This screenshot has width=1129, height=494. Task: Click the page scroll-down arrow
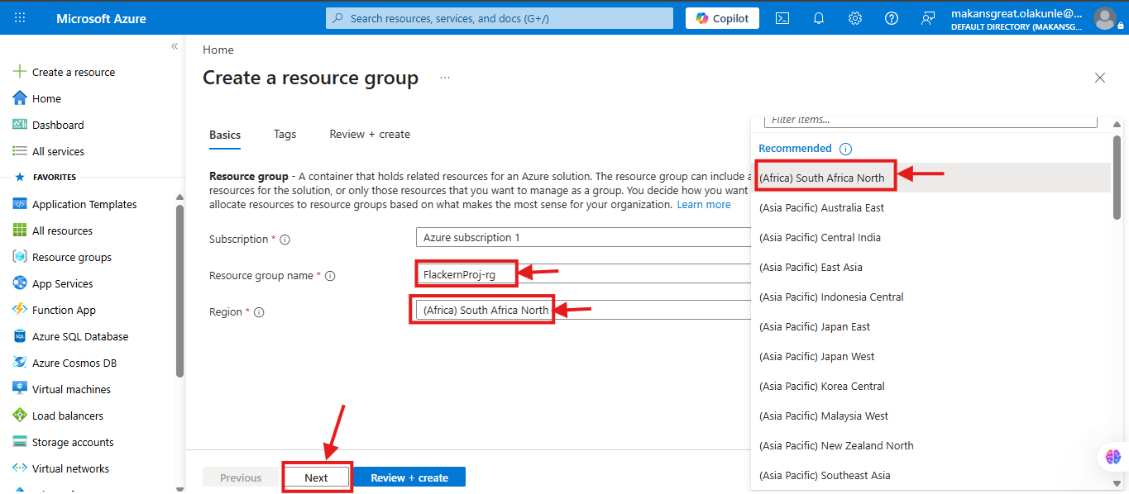1117,482
